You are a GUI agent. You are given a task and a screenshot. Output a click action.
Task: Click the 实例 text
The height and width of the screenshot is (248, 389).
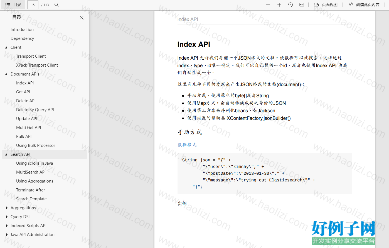[x=182, y=203]
